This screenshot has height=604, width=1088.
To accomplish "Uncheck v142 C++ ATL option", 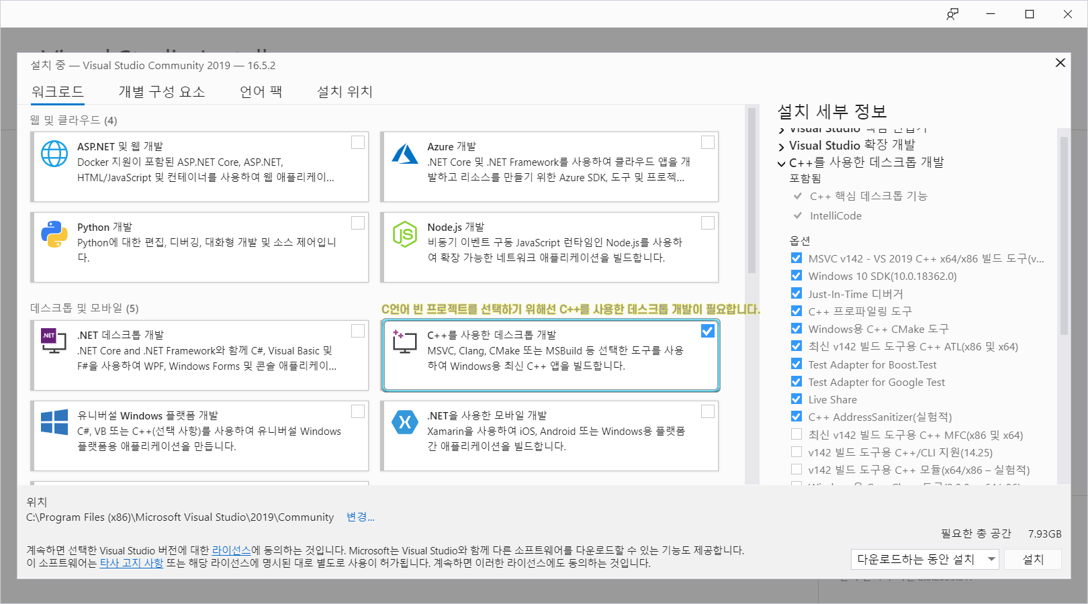I will tap(797, 346).
